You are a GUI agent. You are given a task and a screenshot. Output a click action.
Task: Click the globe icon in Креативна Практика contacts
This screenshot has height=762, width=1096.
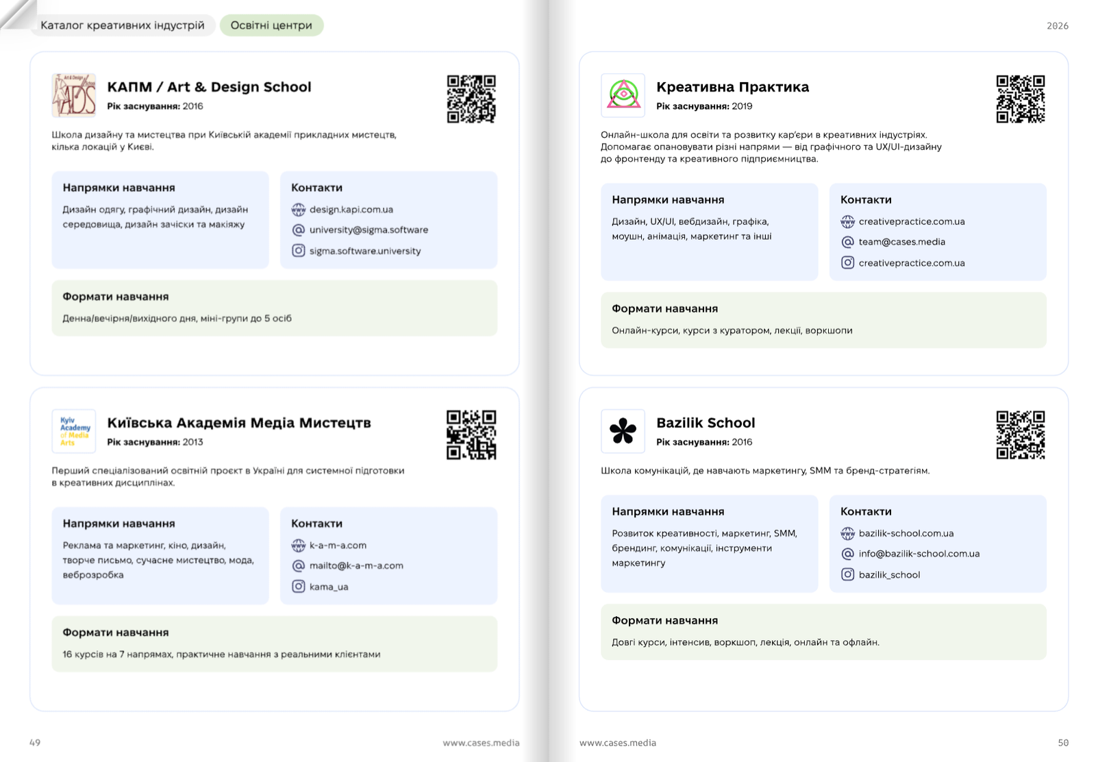coord(848,221)
